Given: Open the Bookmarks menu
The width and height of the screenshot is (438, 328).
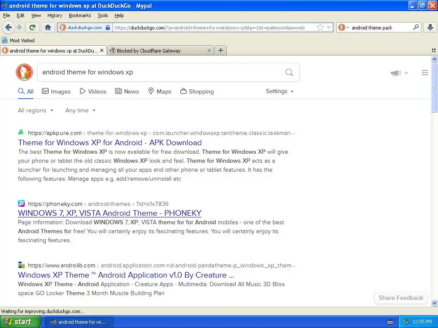Looking at the screenshot, I should pyautogui.click(x=80, y=15).
